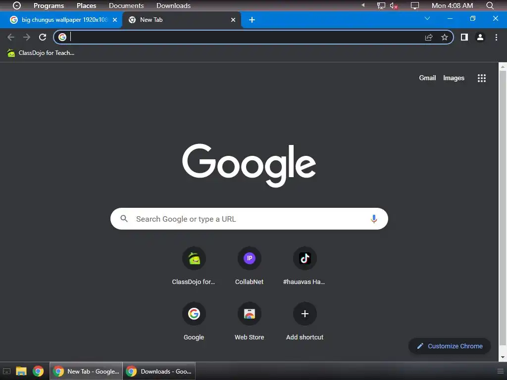
Task: Click Add shortcut plus tile
Action: [x=304, y=321]
